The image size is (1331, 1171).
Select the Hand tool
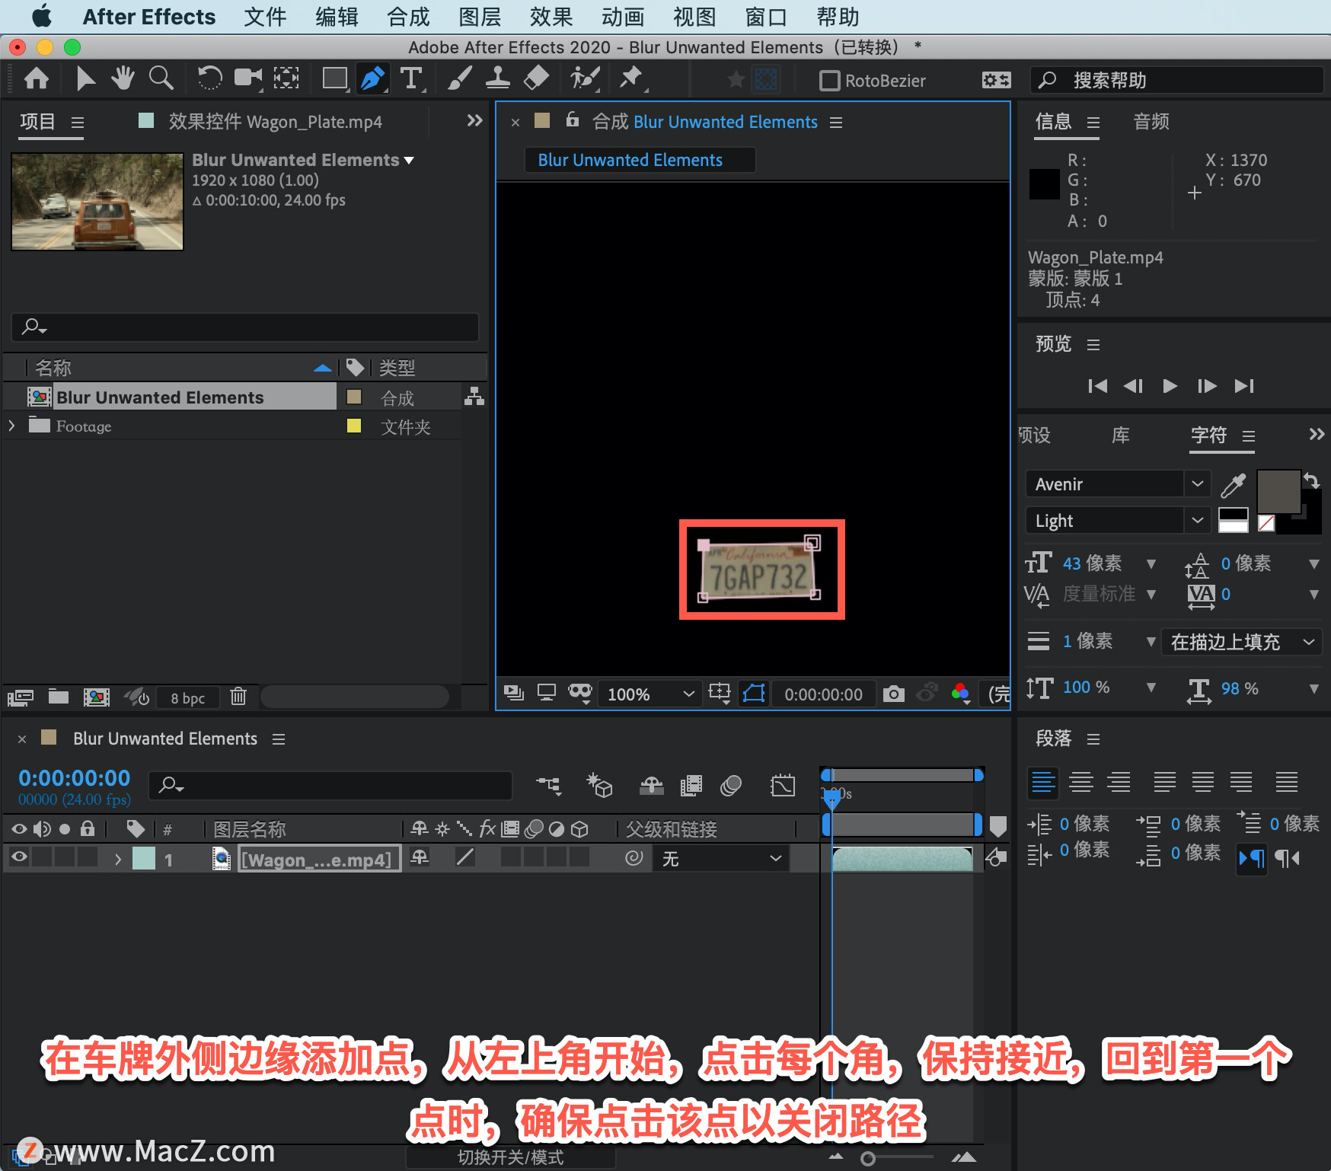122,78
